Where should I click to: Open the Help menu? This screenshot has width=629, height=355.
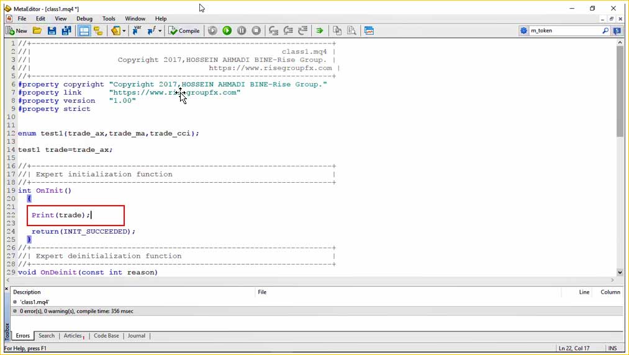[161, 19]
